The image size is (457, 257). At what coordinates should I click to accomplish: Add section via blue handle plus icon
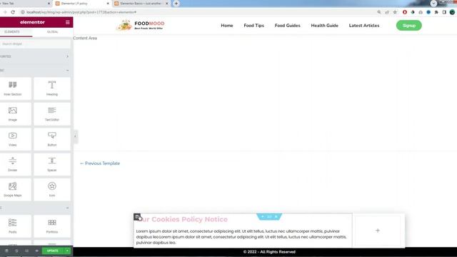262,217
